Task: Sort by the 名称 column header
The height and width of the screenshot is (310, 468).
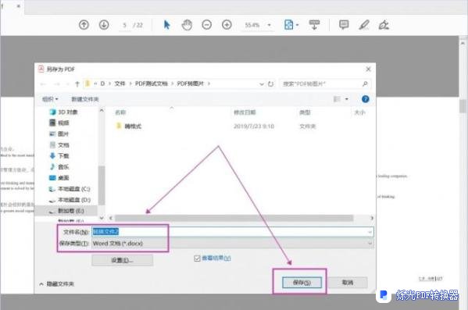Action: point(120,112)
